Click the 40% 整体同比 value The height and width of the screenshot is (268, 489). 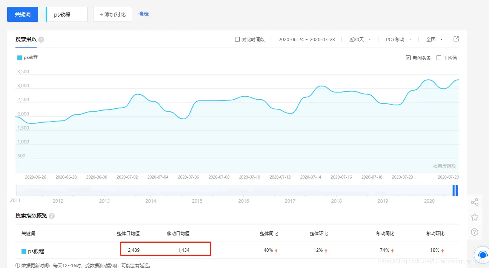pyautogui.click(x=268, y=250)
